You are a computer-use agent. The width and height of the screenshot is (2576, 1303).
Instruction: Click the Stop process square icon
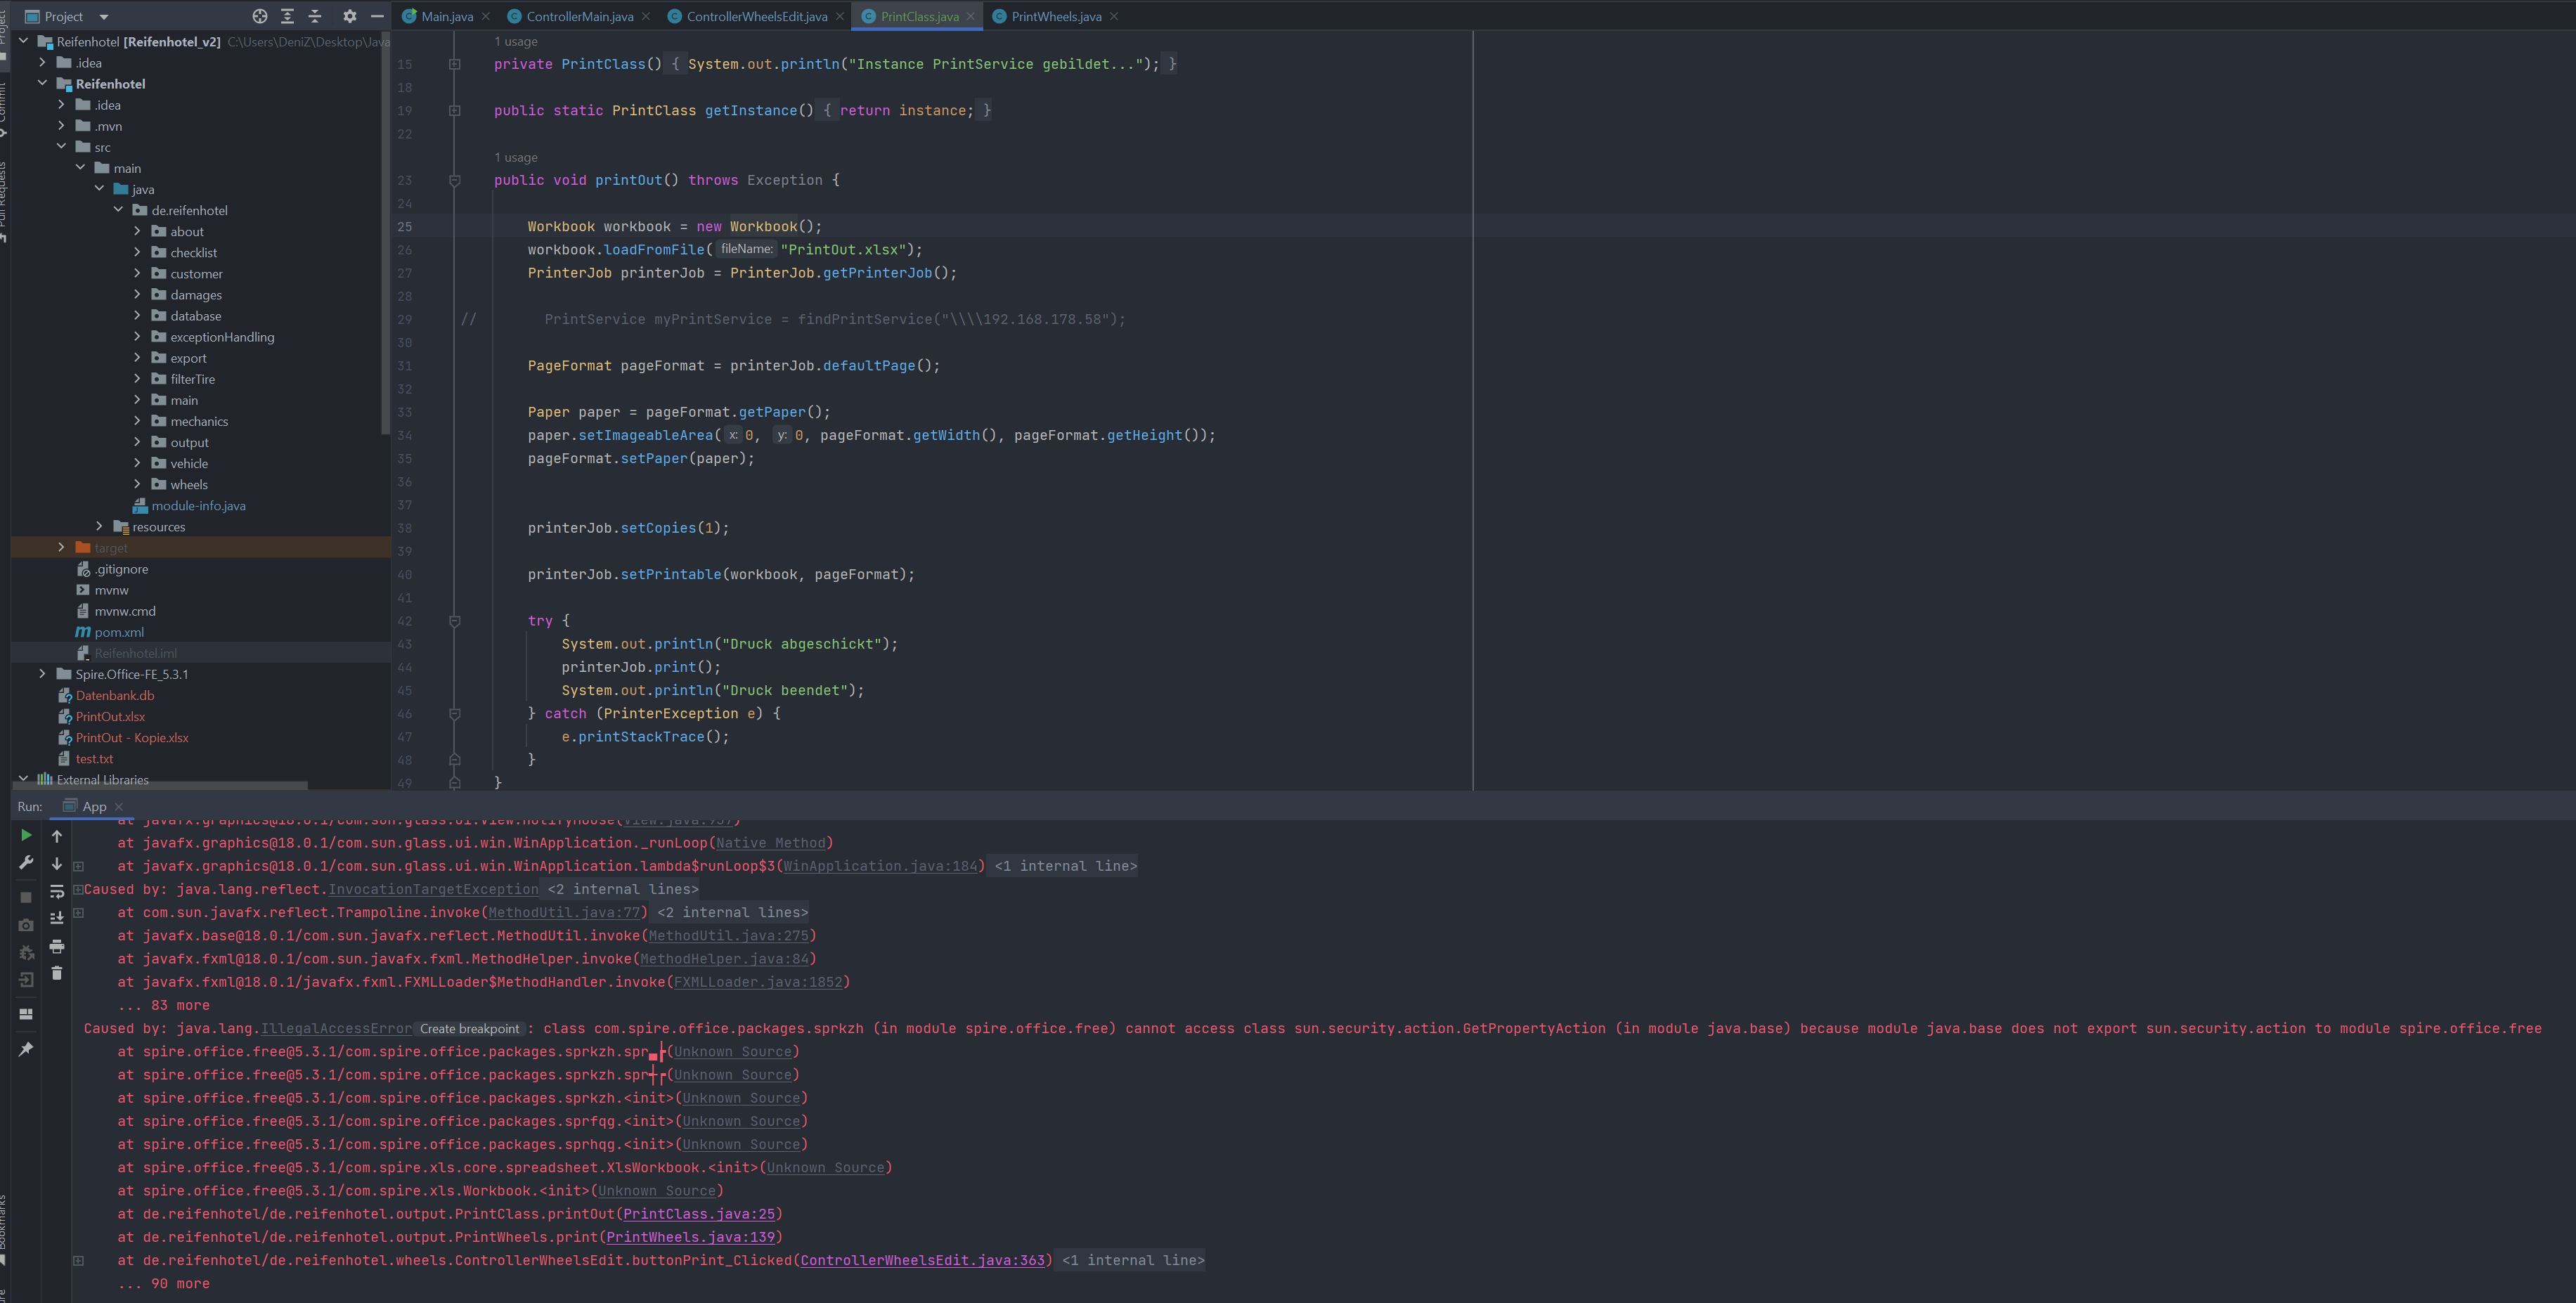coord(26,897)
